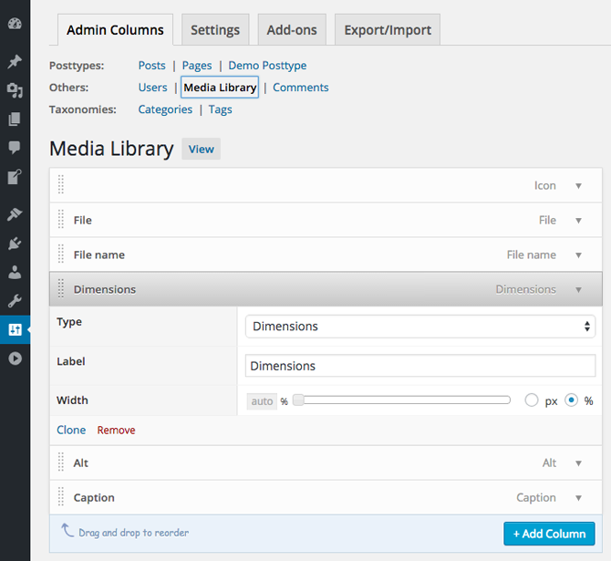Select the % width unit radio button
Viewport: 611px width, 561px height.
pyautogui.click(x=572, y=400)
